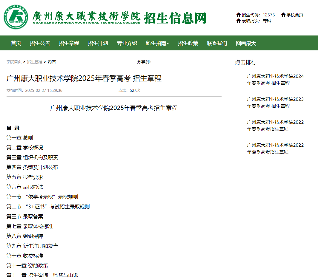Select 招生政策 in the menu bar
Image resolution: width=318 pixels, height=277 pixels.
click(188, 43)
